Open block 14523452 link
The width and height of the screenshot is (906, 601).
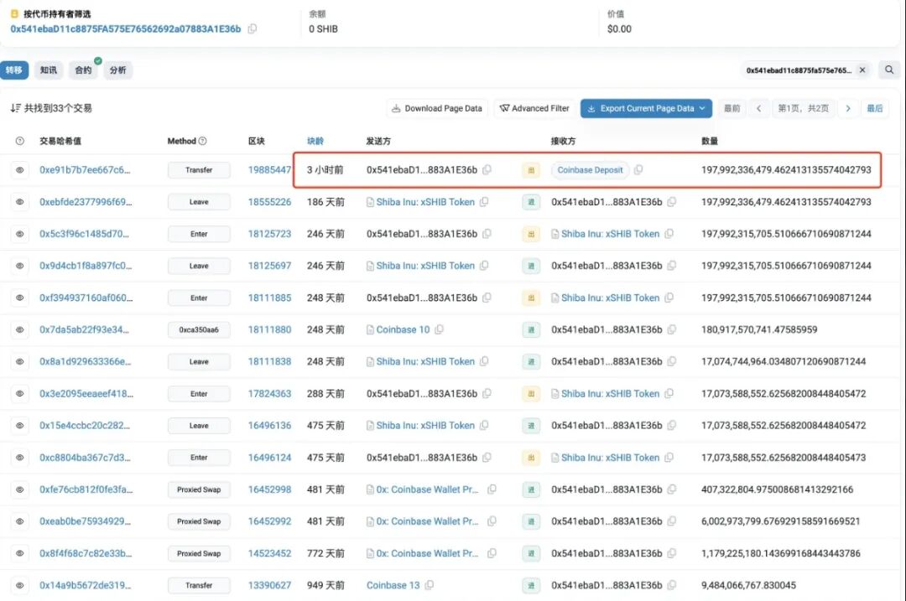[269, 553]
